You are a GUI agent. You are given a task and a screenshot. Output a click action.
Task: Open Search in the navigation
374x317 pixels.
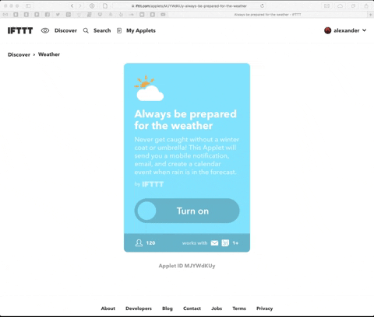click(x=102, y=30)
